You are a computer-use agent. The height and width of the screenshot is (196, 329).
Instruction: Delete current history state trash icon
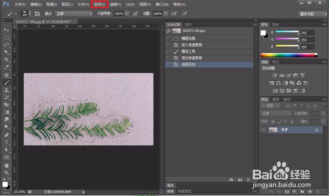point(248,180)
